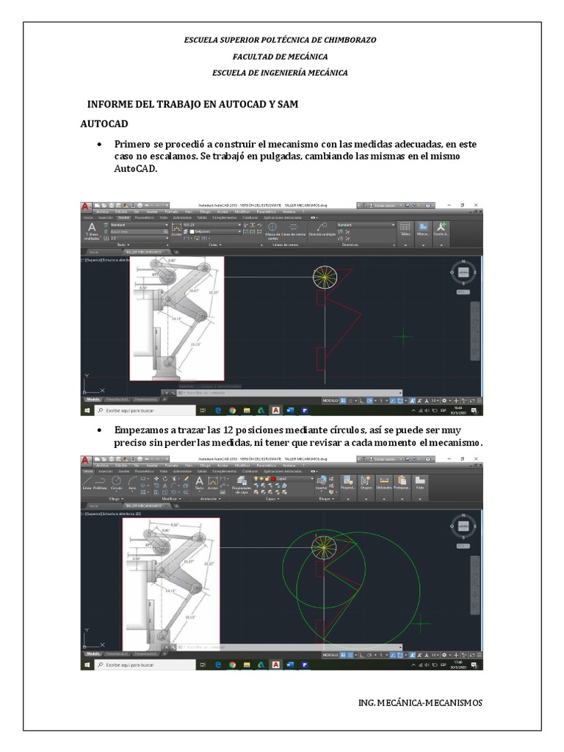Expand the Cotas panel flyout
Image resolution: width=564 pixels, height=752 pixels.
coord(215,245)
